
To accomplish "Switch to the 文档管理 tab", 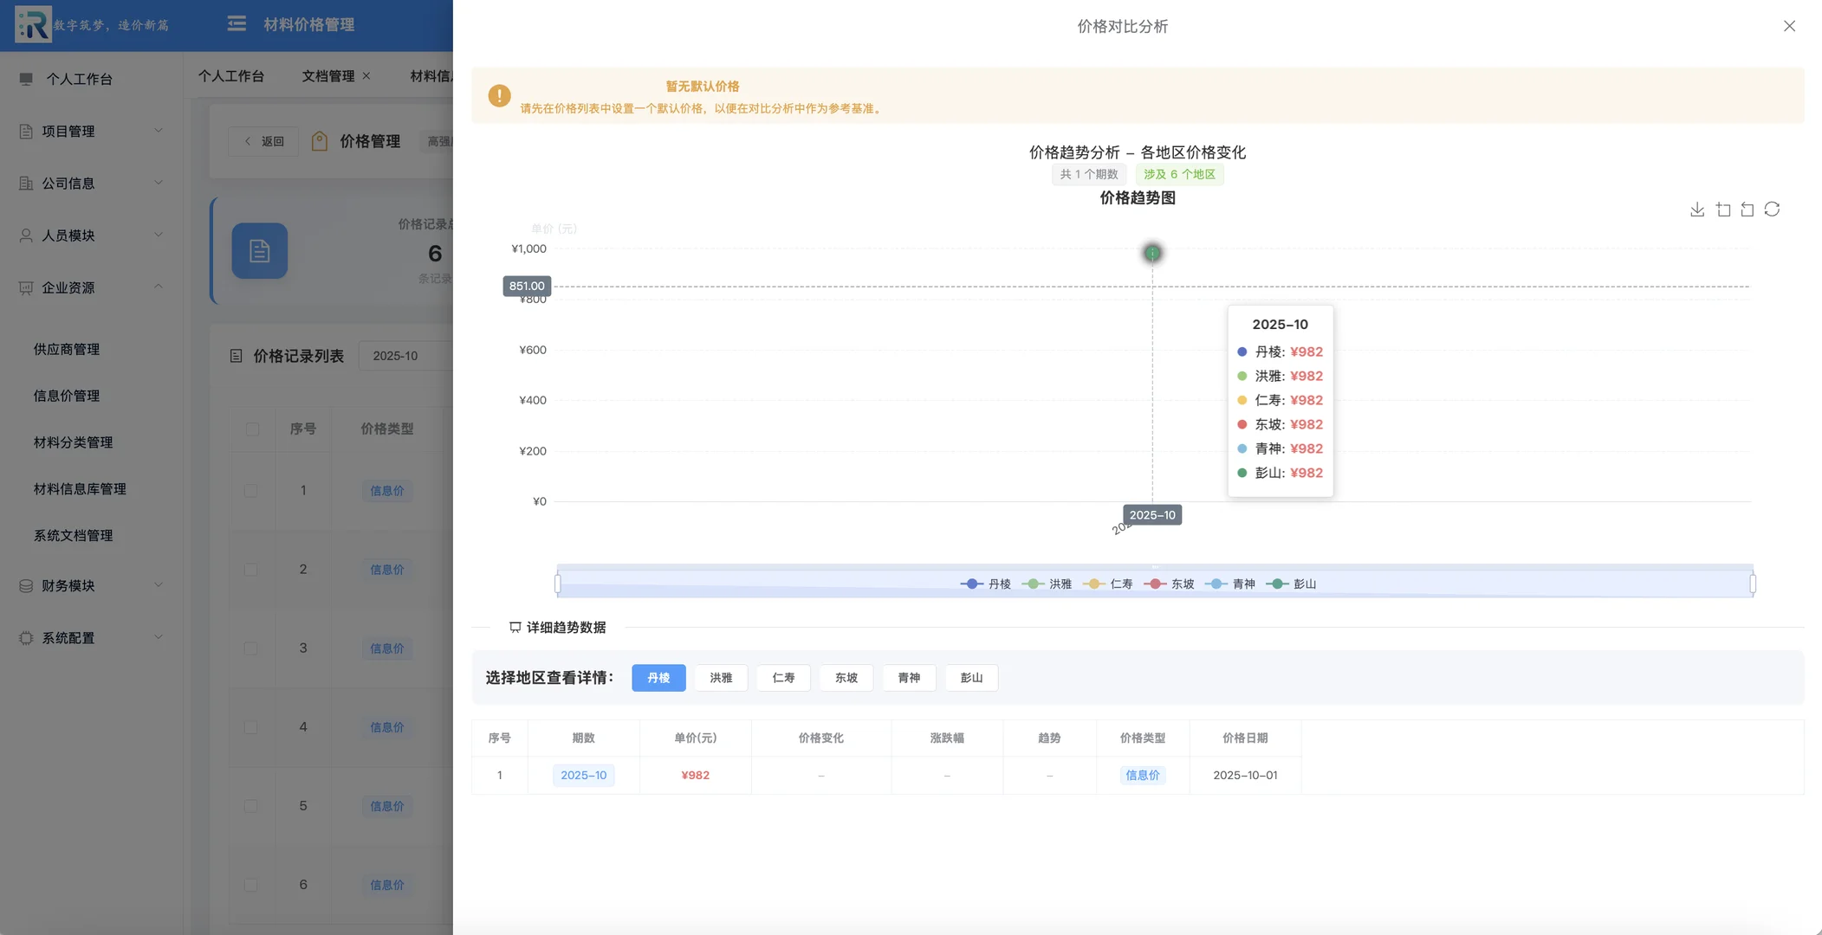I will [329, 76].
